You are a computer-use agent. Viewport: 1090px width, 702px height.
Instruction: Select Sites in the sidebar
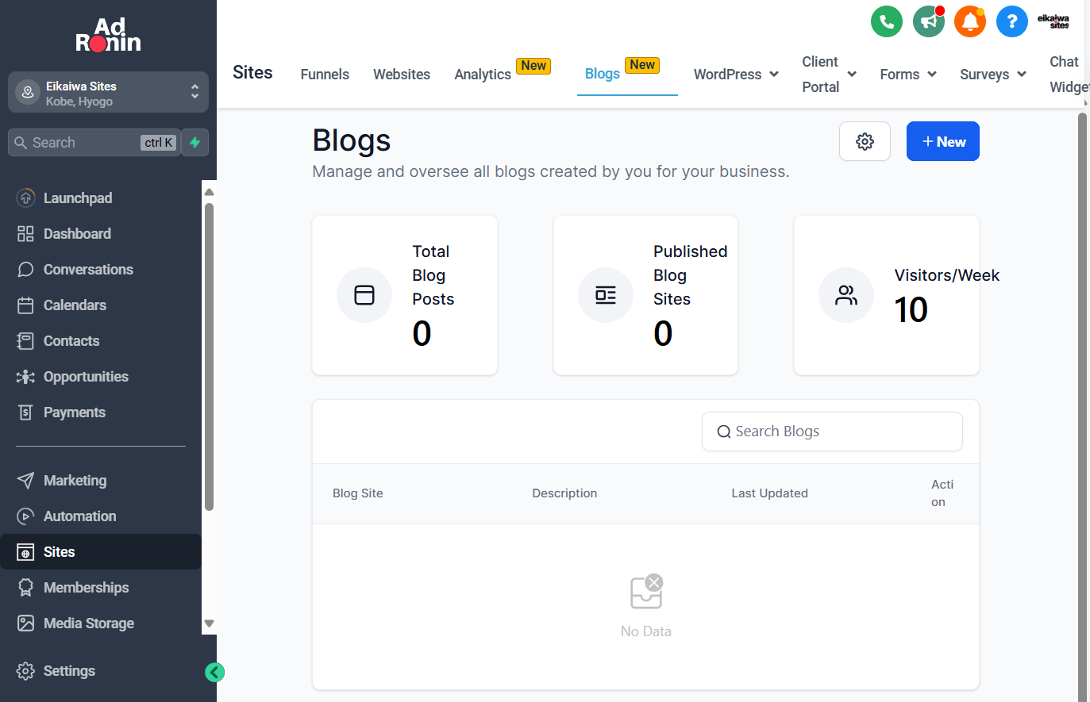(x=101, y=552)
